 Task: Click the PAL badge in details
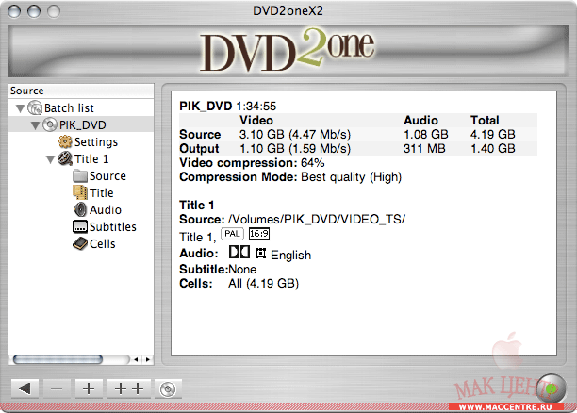[232, 234]
